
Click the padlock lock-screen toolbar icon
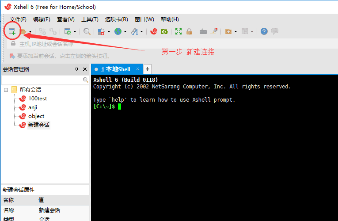click(x=189, y=31)
